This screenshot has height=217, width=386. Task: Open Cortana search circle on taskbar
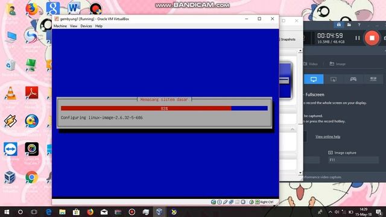(21, 212)
